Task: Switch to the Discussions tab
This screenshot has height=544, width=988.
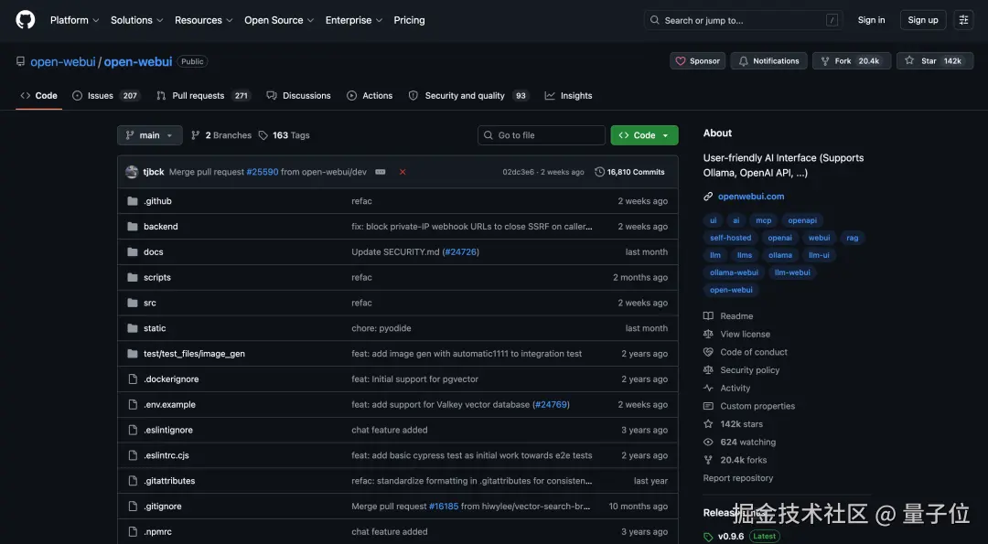Action: pos(298,96)
